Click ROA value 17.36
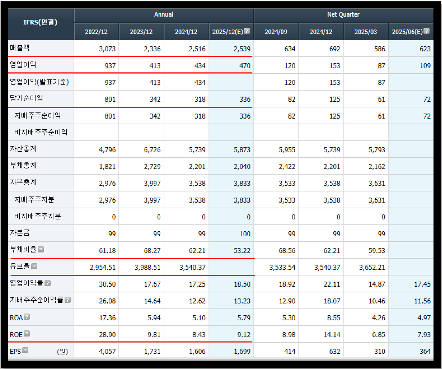 point(107,318)
